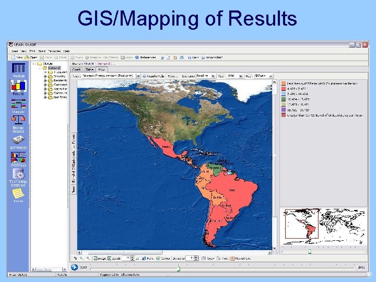Viewport: 376px width, 282px height.
Task: Open the Technology Database view
Action: coord(18,178)
